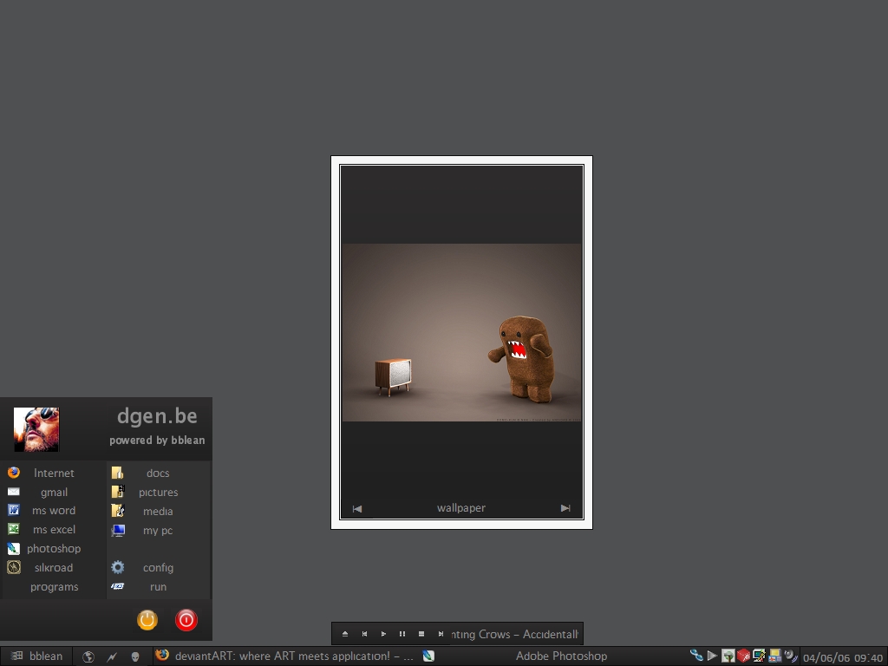Screen dimensions: 888x666
Task: Open the run dialog icon
Action: tap(118, 586)
